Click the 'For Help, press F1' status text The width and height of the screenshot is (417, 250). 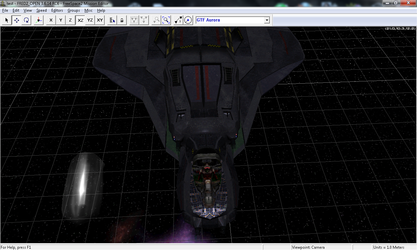coord(16,247)
